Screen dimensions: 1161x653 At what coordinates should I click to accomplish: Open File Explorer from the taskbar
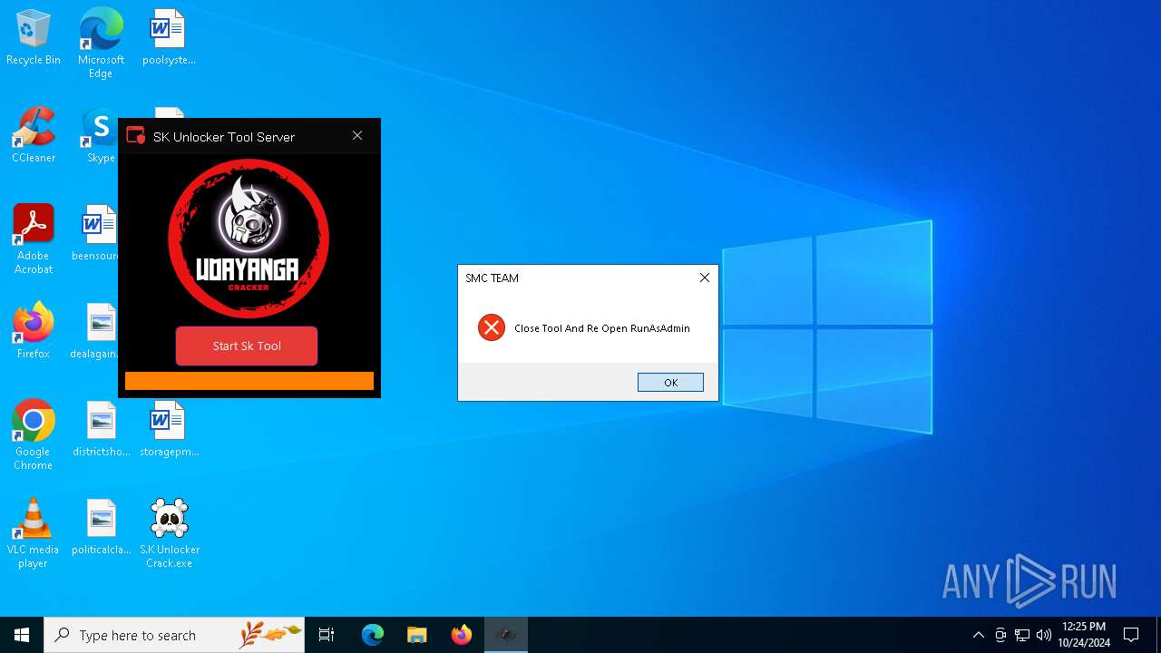click(416, 635)
